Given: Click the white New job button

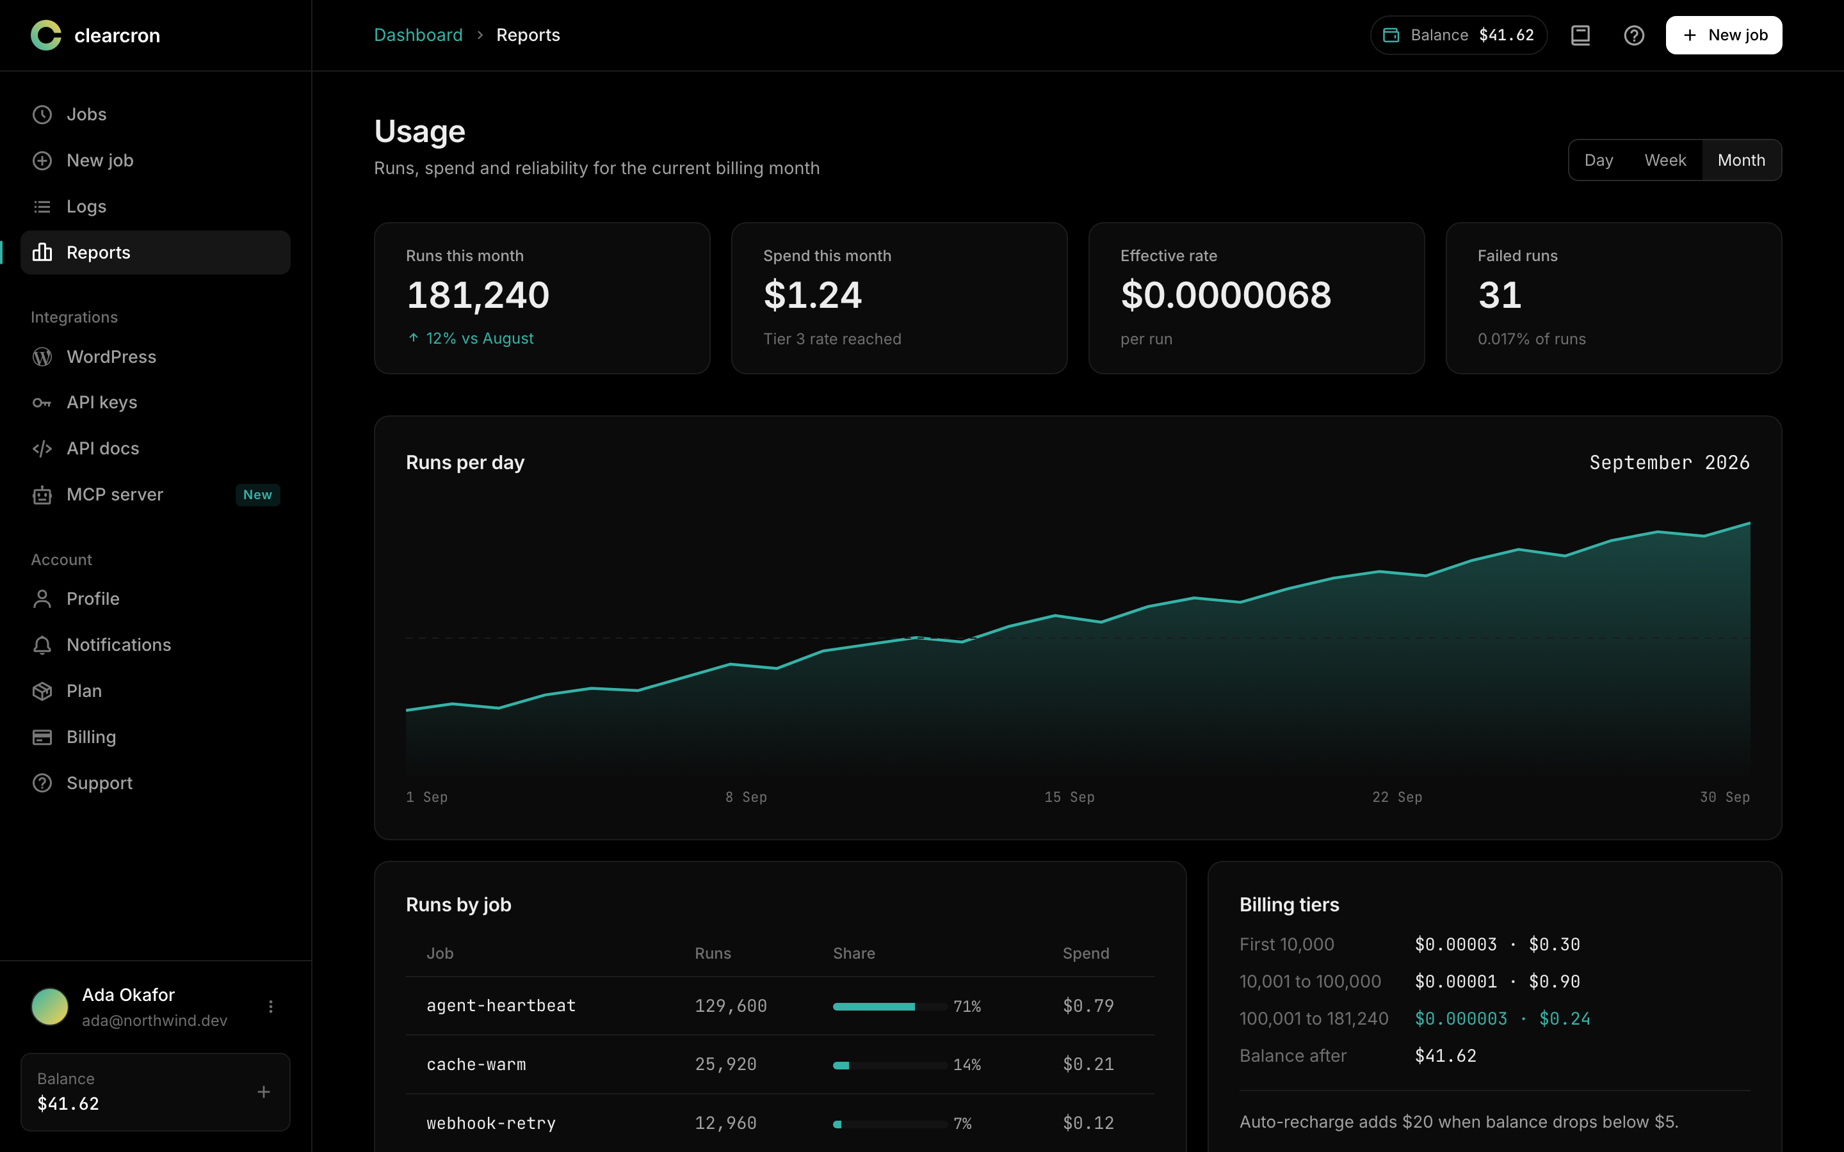Looking at the screenshot, I should pos(1724,35).
